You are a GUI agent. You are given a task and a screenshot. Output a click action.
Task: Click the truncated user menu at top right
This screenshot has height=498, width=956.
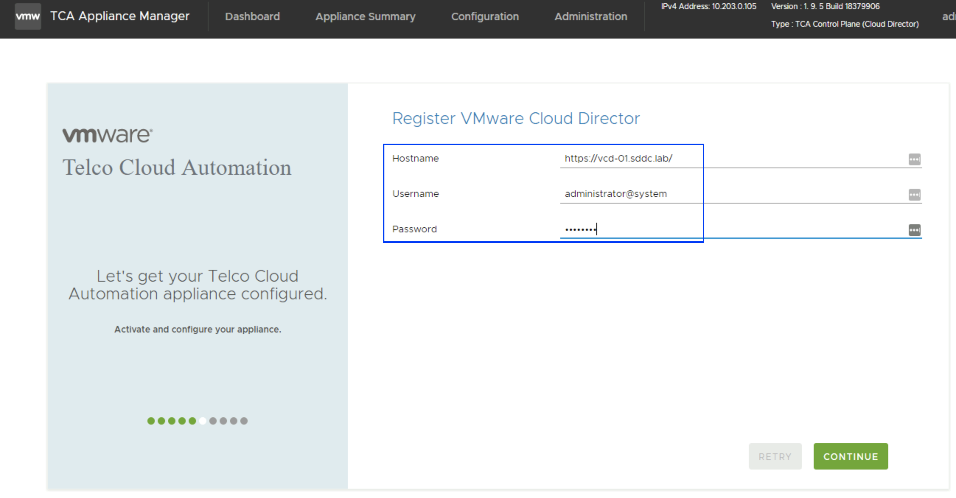coord(949,16)
